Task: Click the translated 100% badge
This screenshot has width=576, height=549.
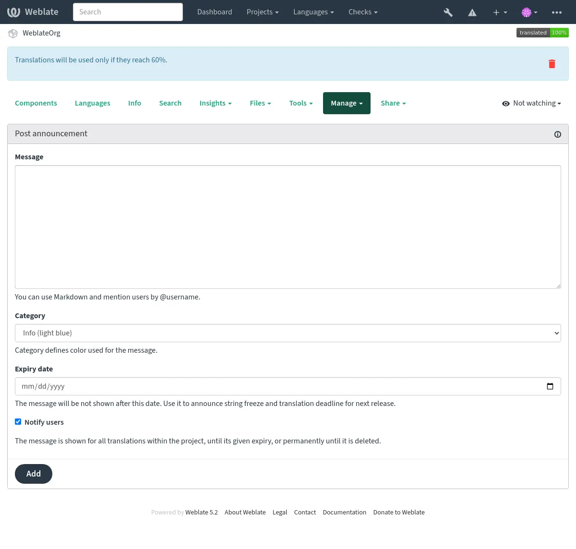Action: pyautogui.click(x=542, y=33)
